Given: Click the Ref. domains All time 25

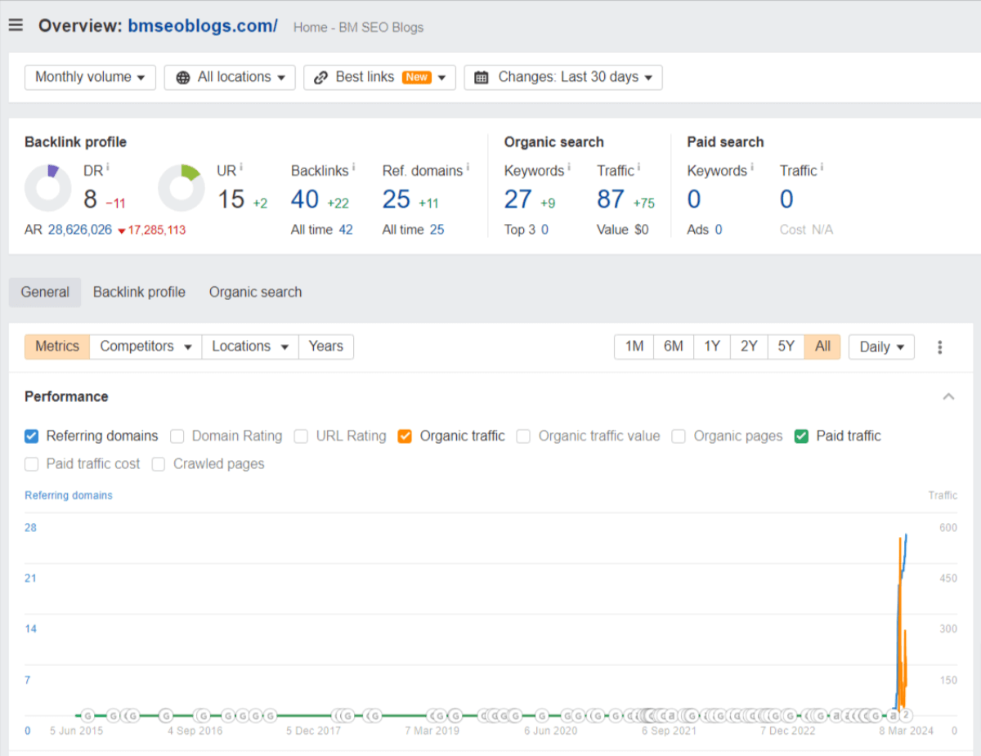Looking at the screenshot, I should [x=437, y=230].
